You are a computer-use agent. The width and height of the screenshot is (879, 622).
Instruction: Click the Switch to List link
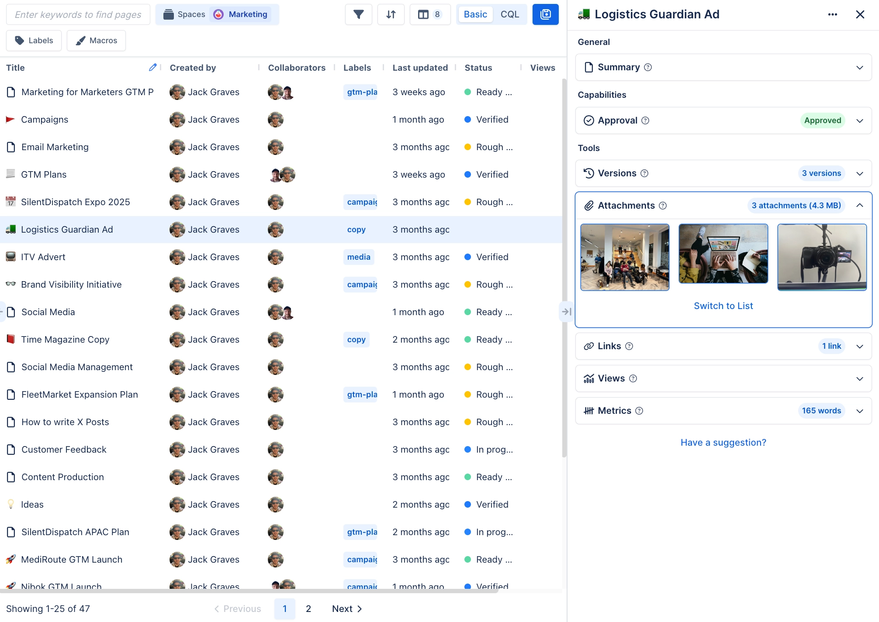click(x=723, y=306)
